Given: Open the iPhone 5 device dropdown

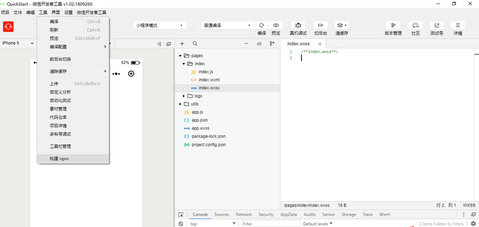Looking at the screenshot, I should pos(18,43).
